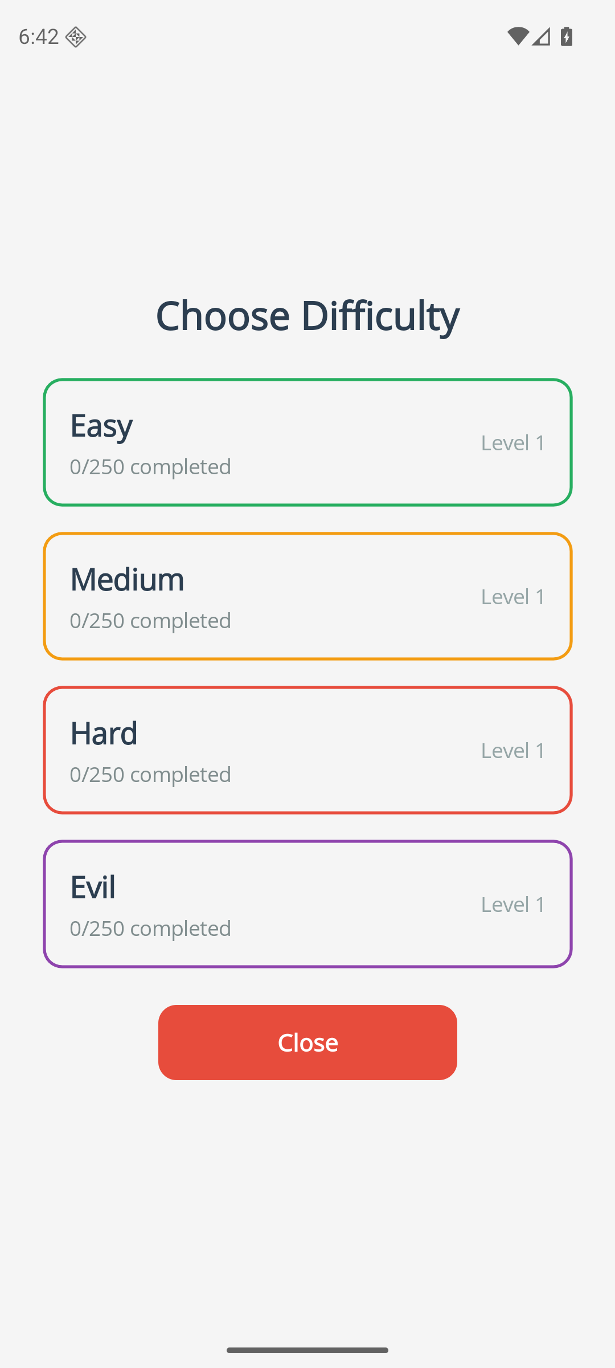Tap the cellular signal icon
Screen dimensions: 615x1368
click(x=542, y=36)
